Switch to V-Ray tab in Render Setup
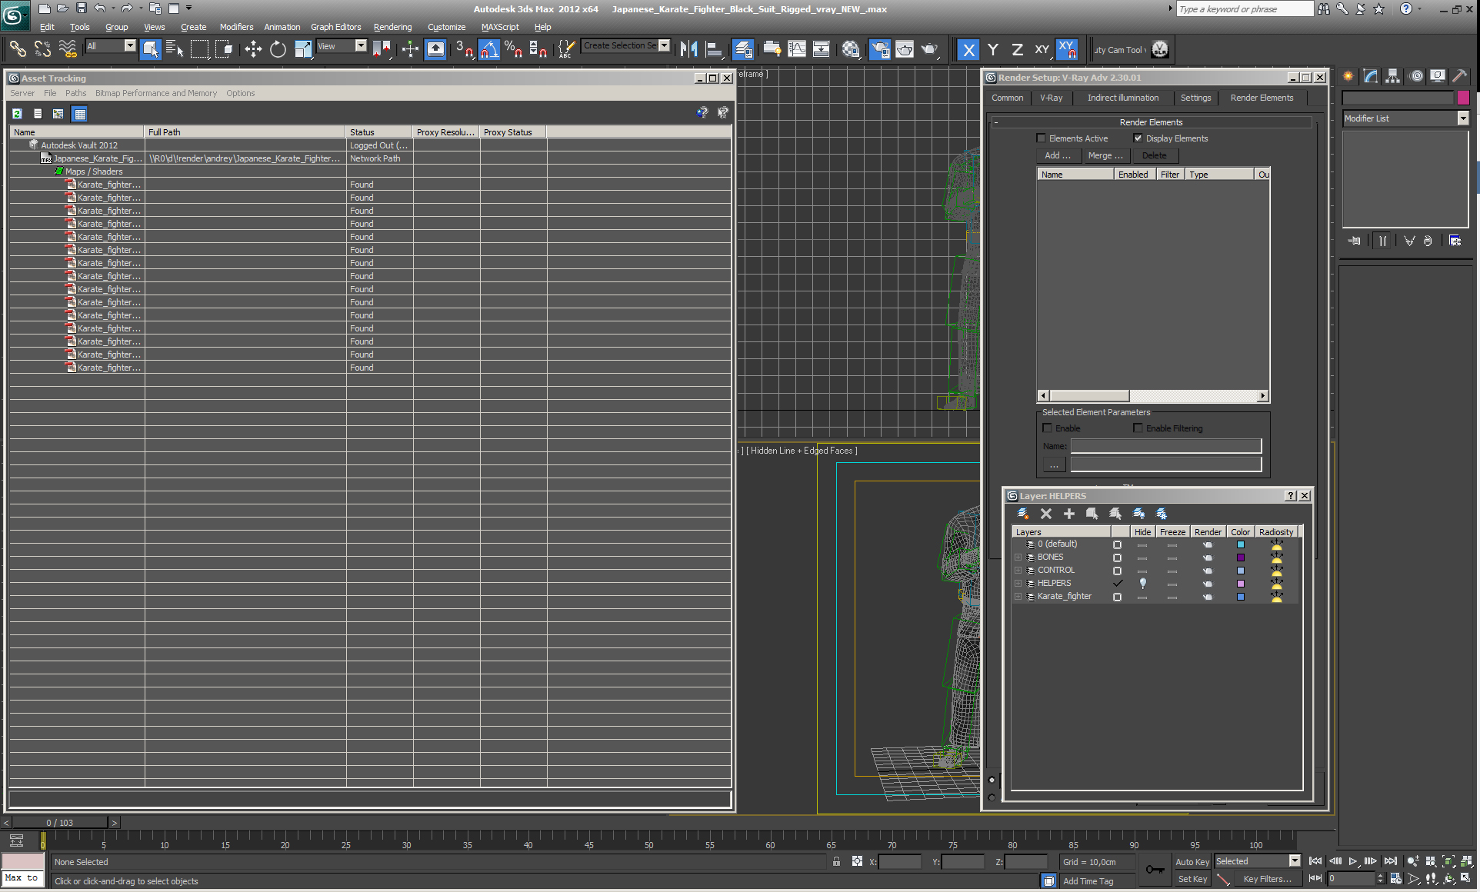The width and height of the screenshot is (1480, 892). (1051, 98)
